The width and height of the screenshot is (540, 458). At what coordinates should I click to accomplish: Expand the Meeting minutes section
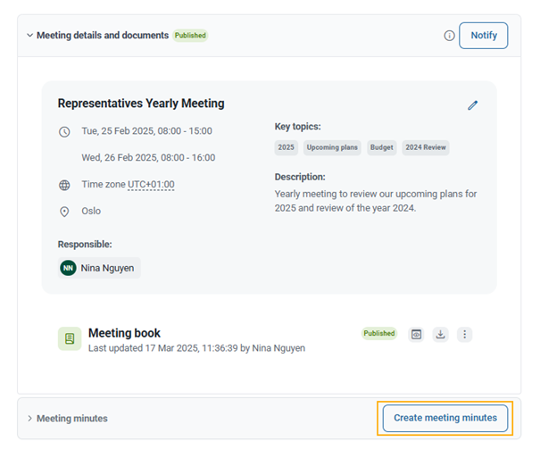[x=30, y=419]
